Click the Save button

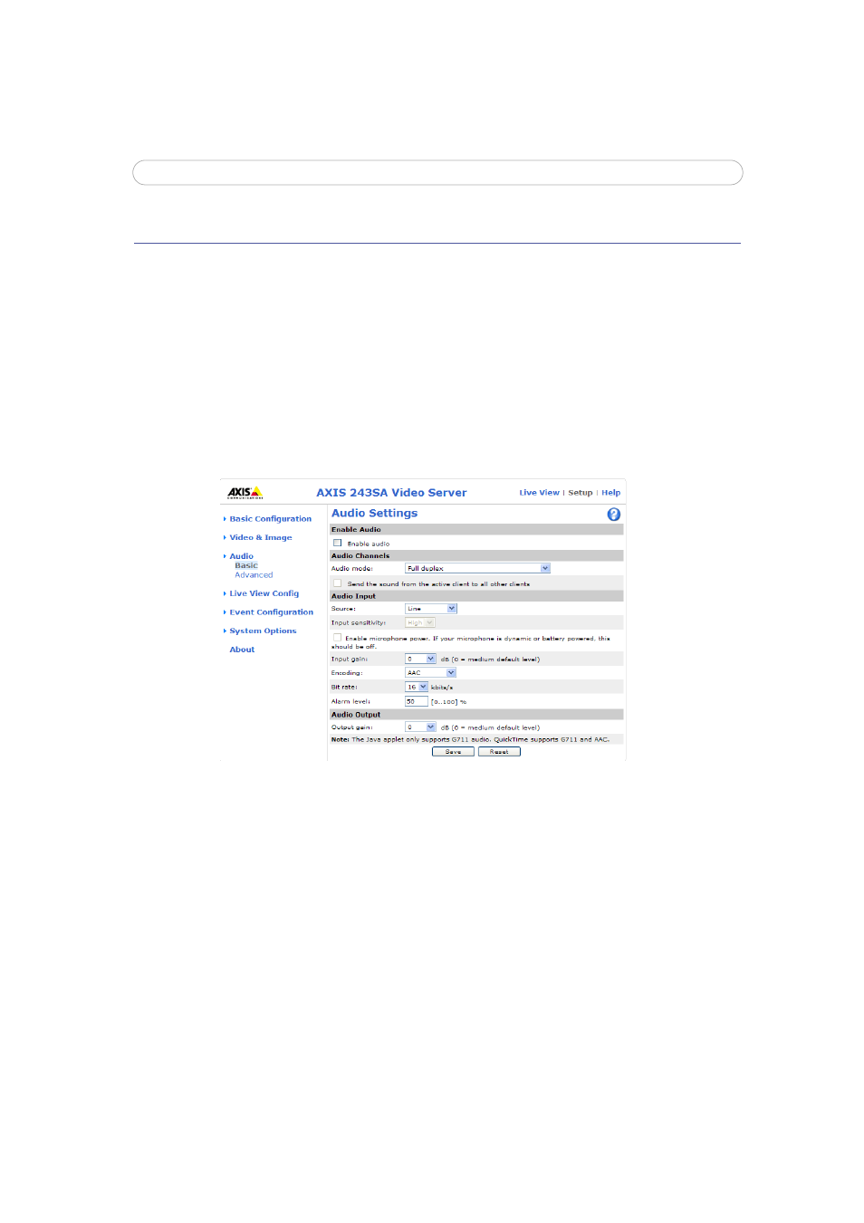[x=453, y=752]
